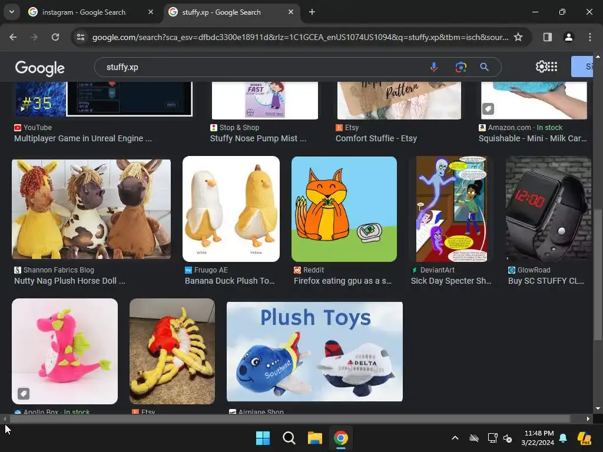603x452 pixels.
Task: Open the Chrome profile menu
Action: (568, 37)
